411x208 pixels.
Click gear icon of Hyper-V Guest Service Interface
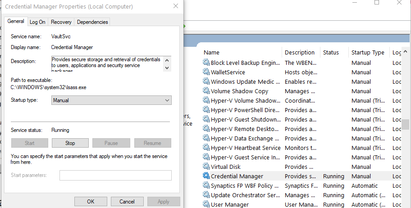click(x=206, y=157)
